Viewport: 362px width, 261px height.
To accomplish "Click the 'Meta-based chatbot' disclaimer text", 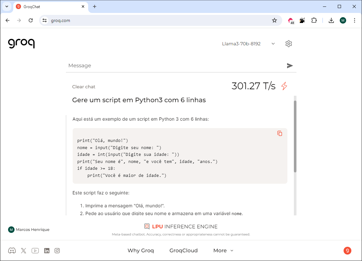I will point(181,234).
